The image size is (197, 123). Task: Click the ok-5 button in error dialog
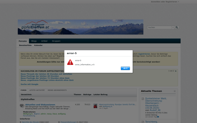coord(125,68)
